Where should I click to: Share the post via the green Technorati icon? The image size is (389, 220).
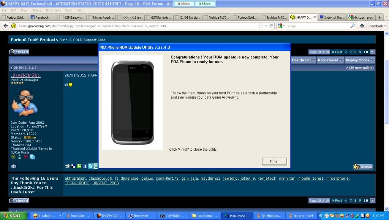coord(79,166)
